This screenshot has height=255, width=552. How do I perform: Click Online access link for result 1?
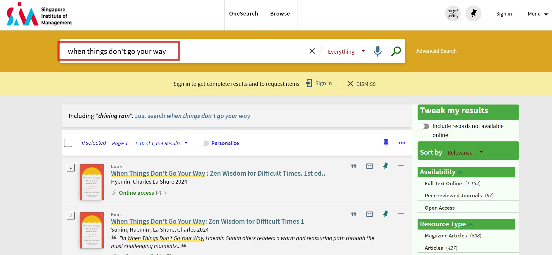[x=136, y=193]
